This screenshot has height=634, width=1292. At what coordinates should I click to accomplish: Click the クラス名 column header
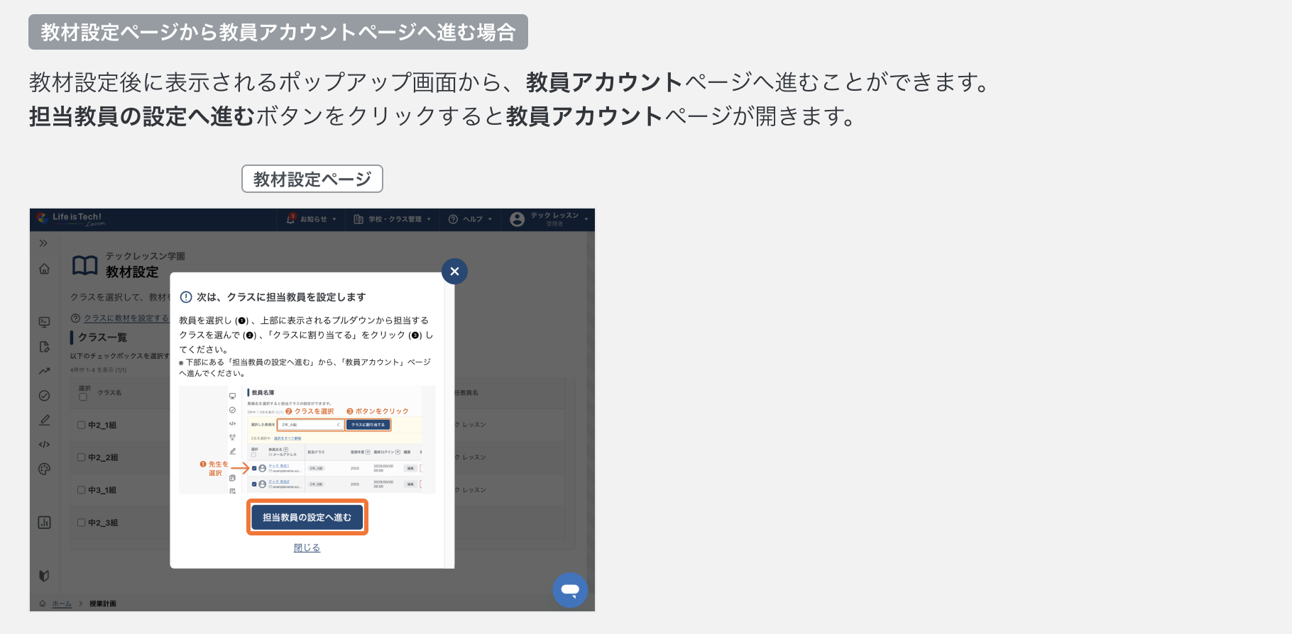[x=109, y=392]
